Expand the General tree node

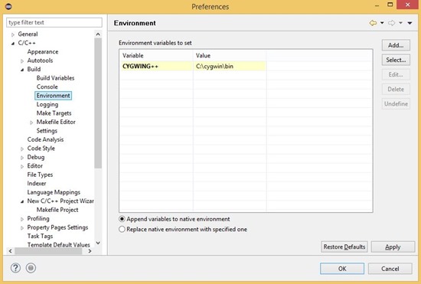tap(12, 34)
